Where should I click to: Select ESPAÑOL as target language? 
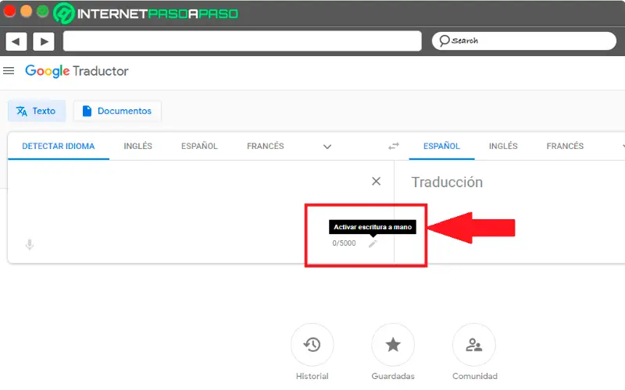coord(441,146)
